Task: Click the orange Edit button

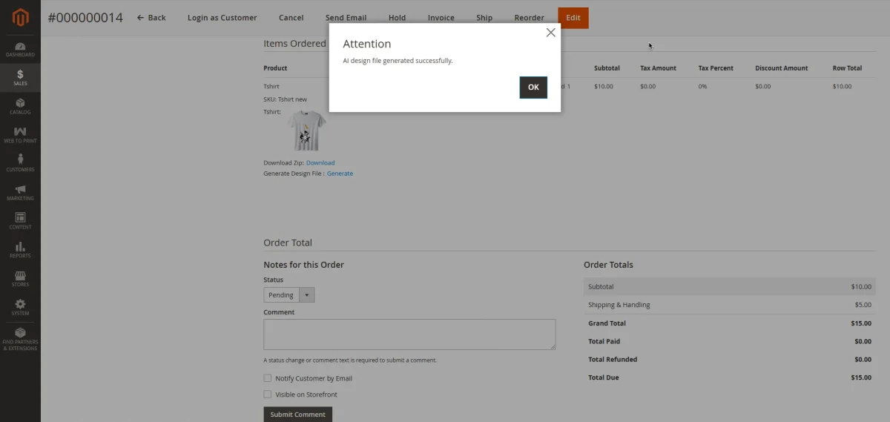Action: coord(573,18)
